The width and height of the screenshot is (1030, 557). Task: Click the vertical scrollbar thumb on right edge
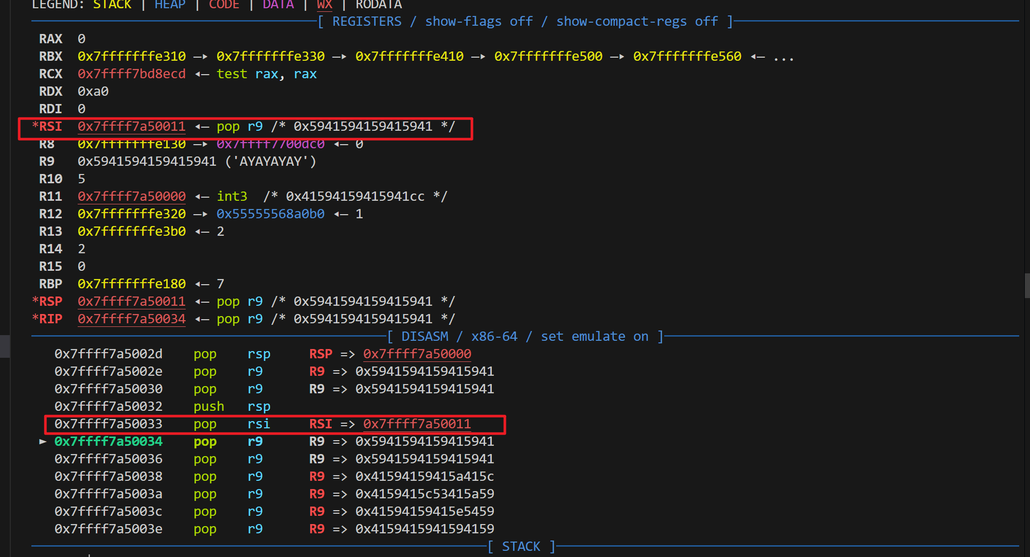pyautogui.click(x=1027, y=286)
